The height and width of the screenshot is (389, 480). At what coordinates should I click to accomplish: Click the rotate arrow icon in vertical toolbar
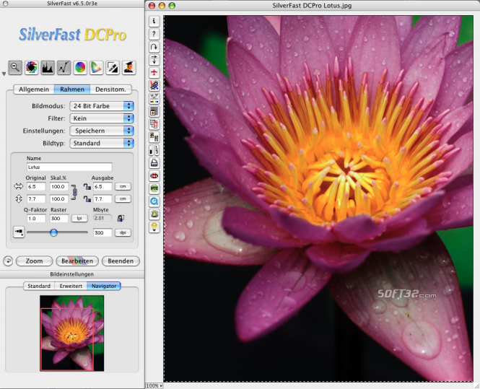154,47
